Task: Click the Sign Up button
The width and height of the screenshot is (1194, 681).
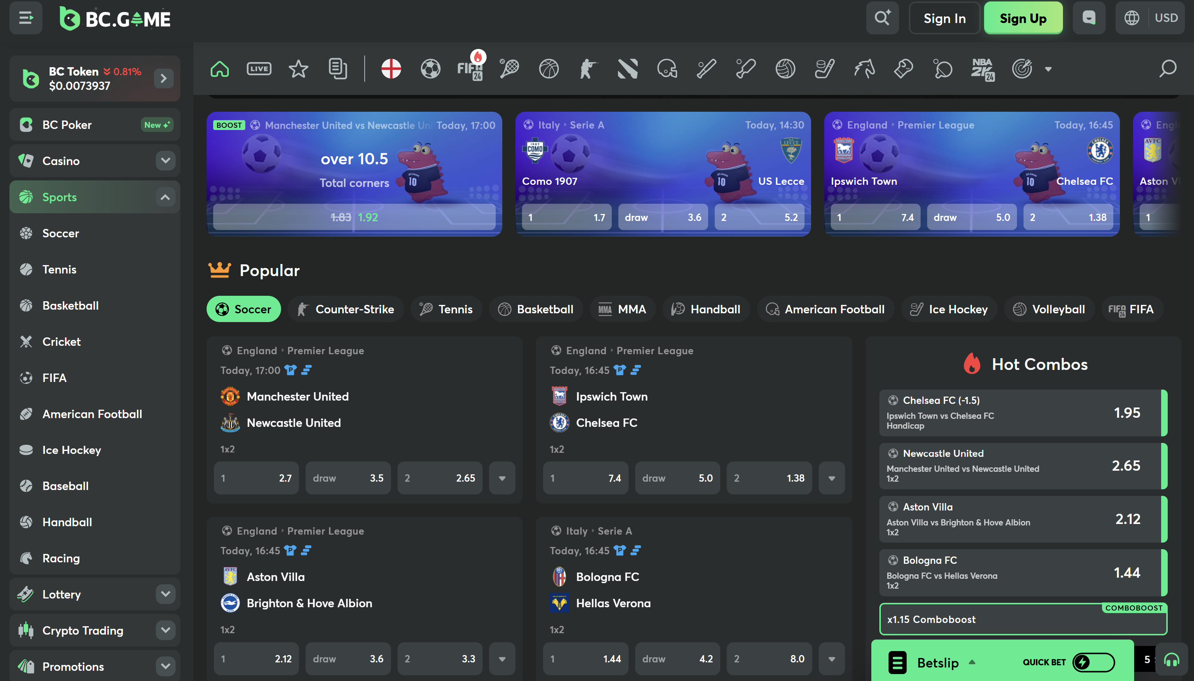Action: click(1023, 18)
